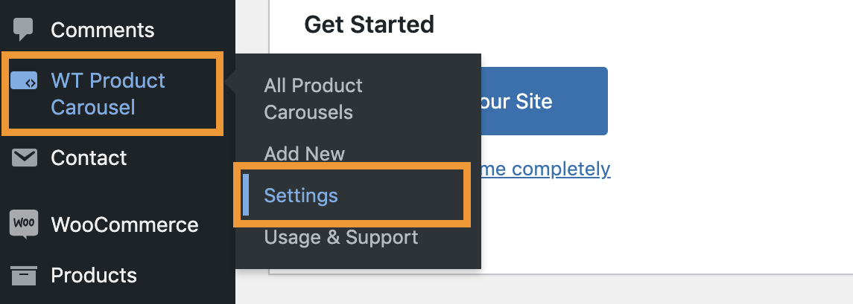This screenshot has height=304, width=853.
Task: Choose Add New in the submenu
Action: (304, 154)
